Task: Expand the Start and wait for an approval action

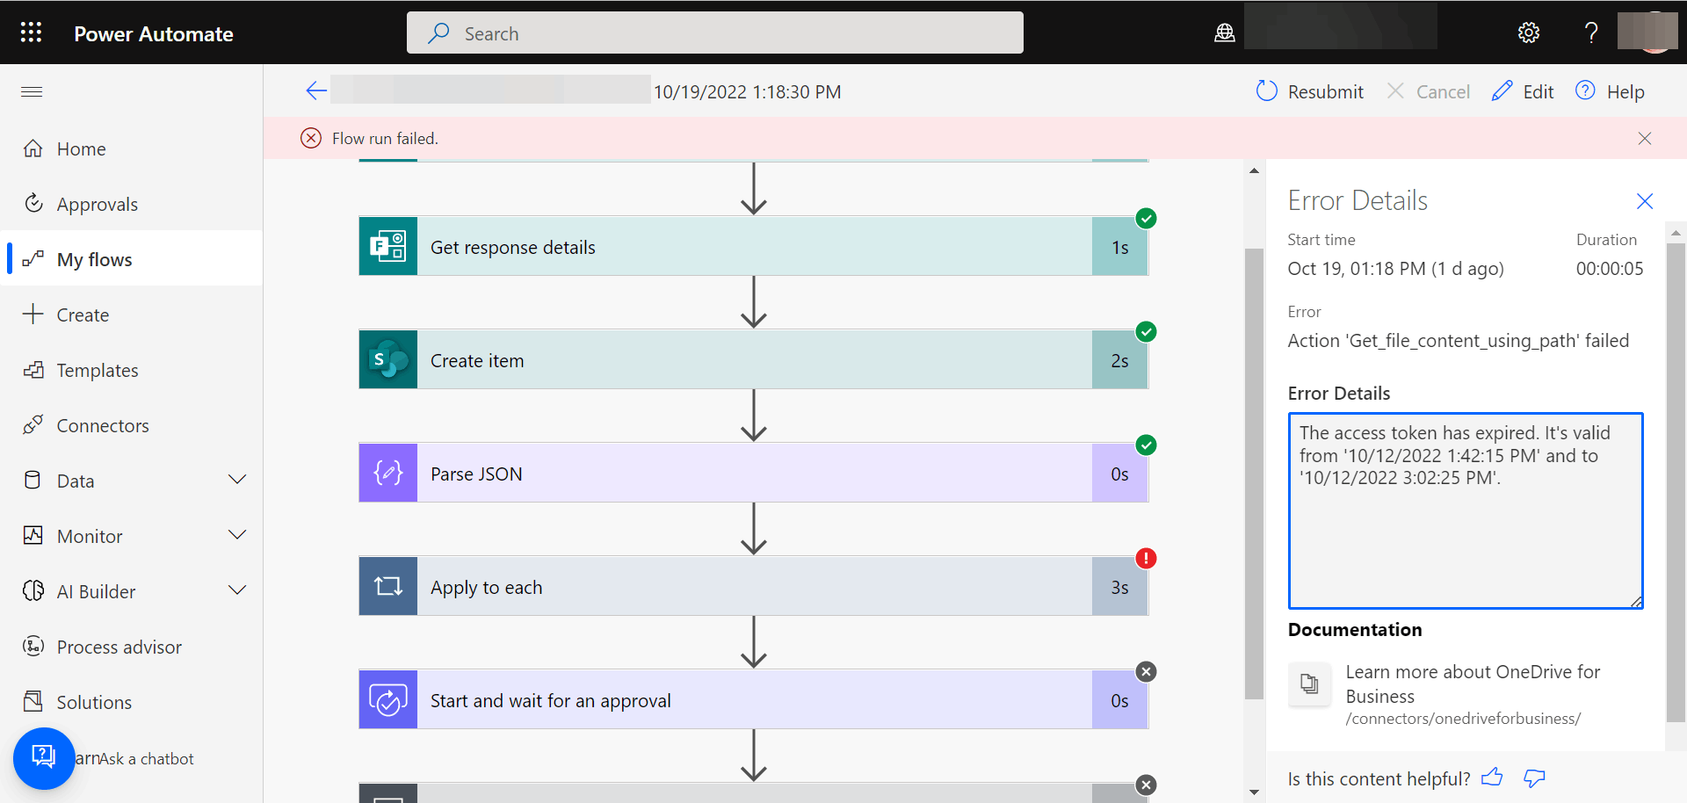Action: point(753,700)
